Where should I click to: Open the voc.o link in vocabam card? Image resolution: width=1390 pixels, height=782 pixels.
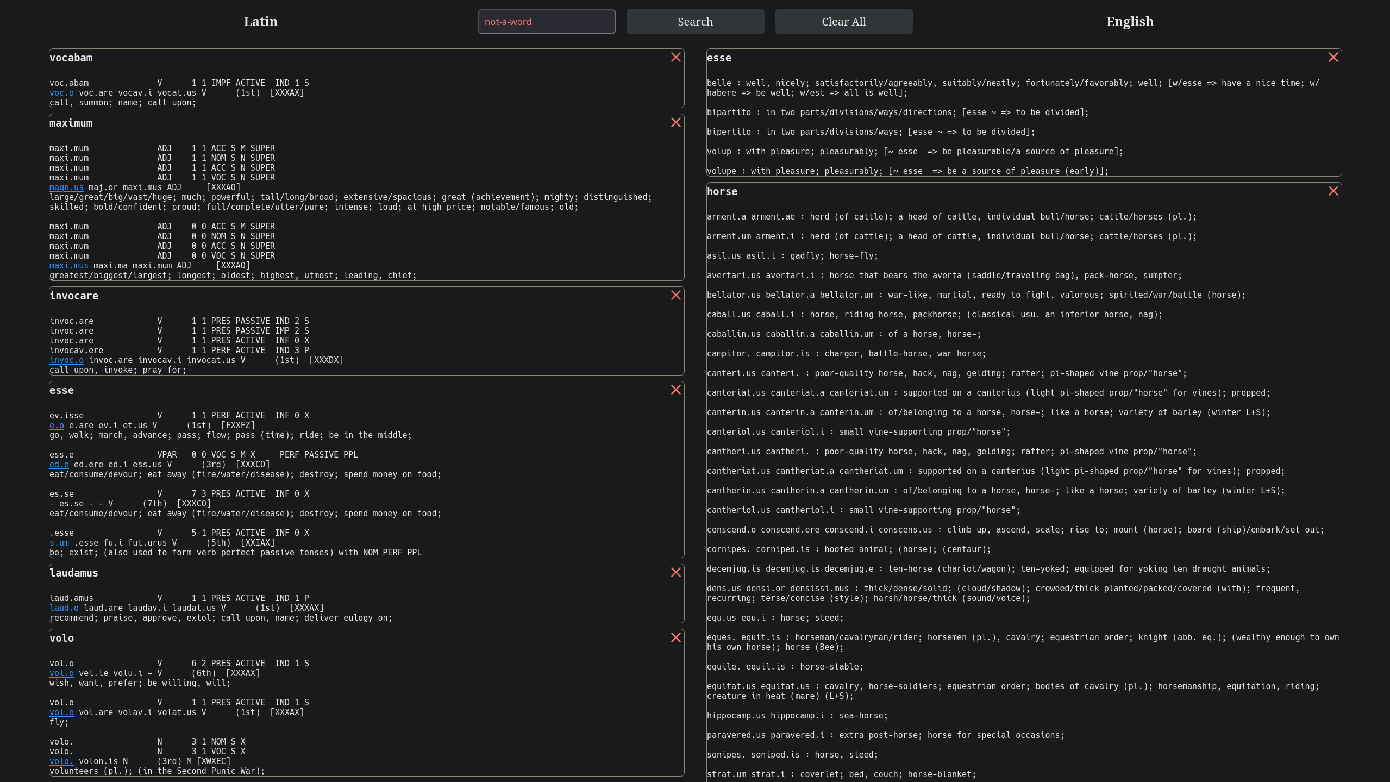pyautogui.click(x=61, y=93)
